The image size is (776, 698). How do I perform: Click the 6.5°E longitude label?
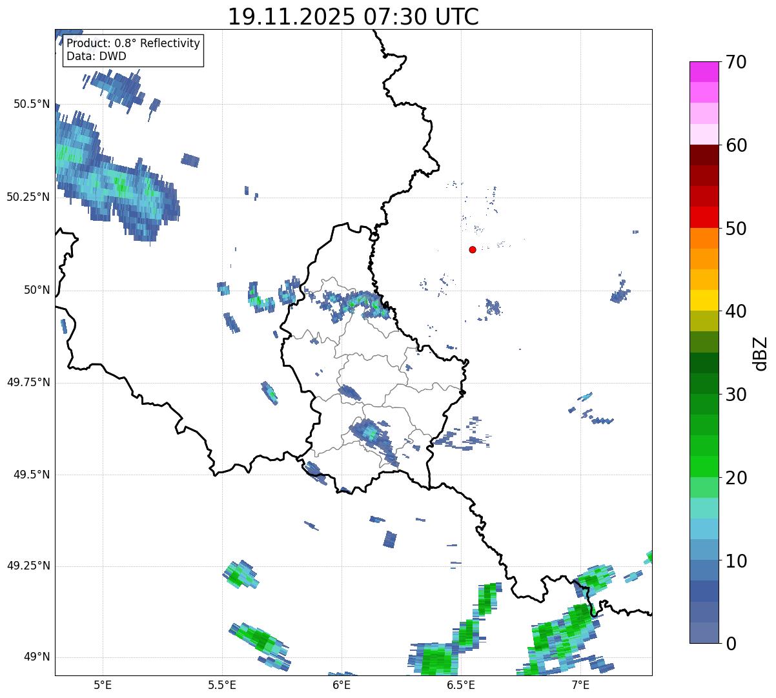461,684
